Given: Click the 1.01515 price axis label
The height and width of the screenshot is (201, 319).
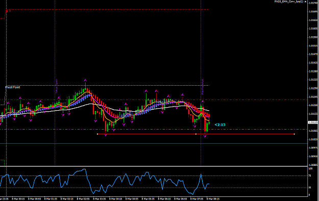Looking at the screenshot, I should point(313,46).
